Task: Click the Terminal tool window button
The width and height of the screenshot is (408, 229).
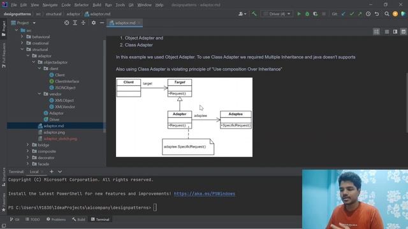Action: 100,219
